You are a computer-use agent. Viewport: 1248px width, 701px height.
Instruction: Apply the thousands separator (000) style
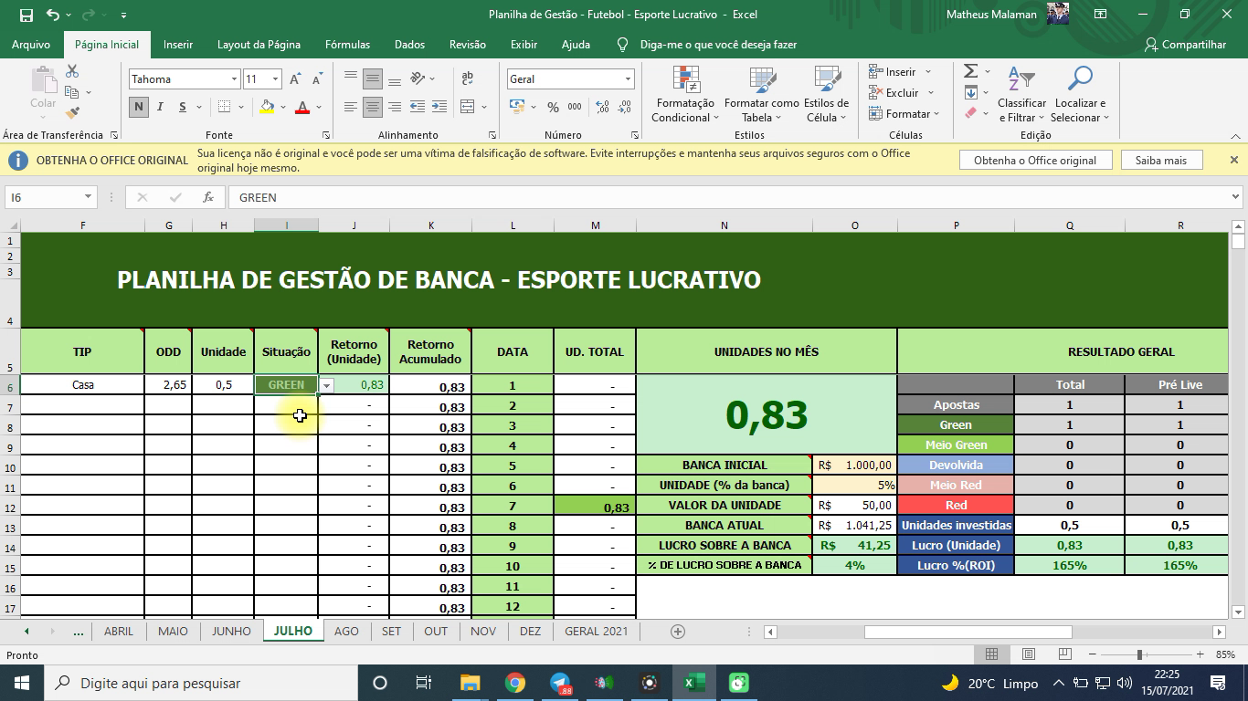tap(575, 107)
